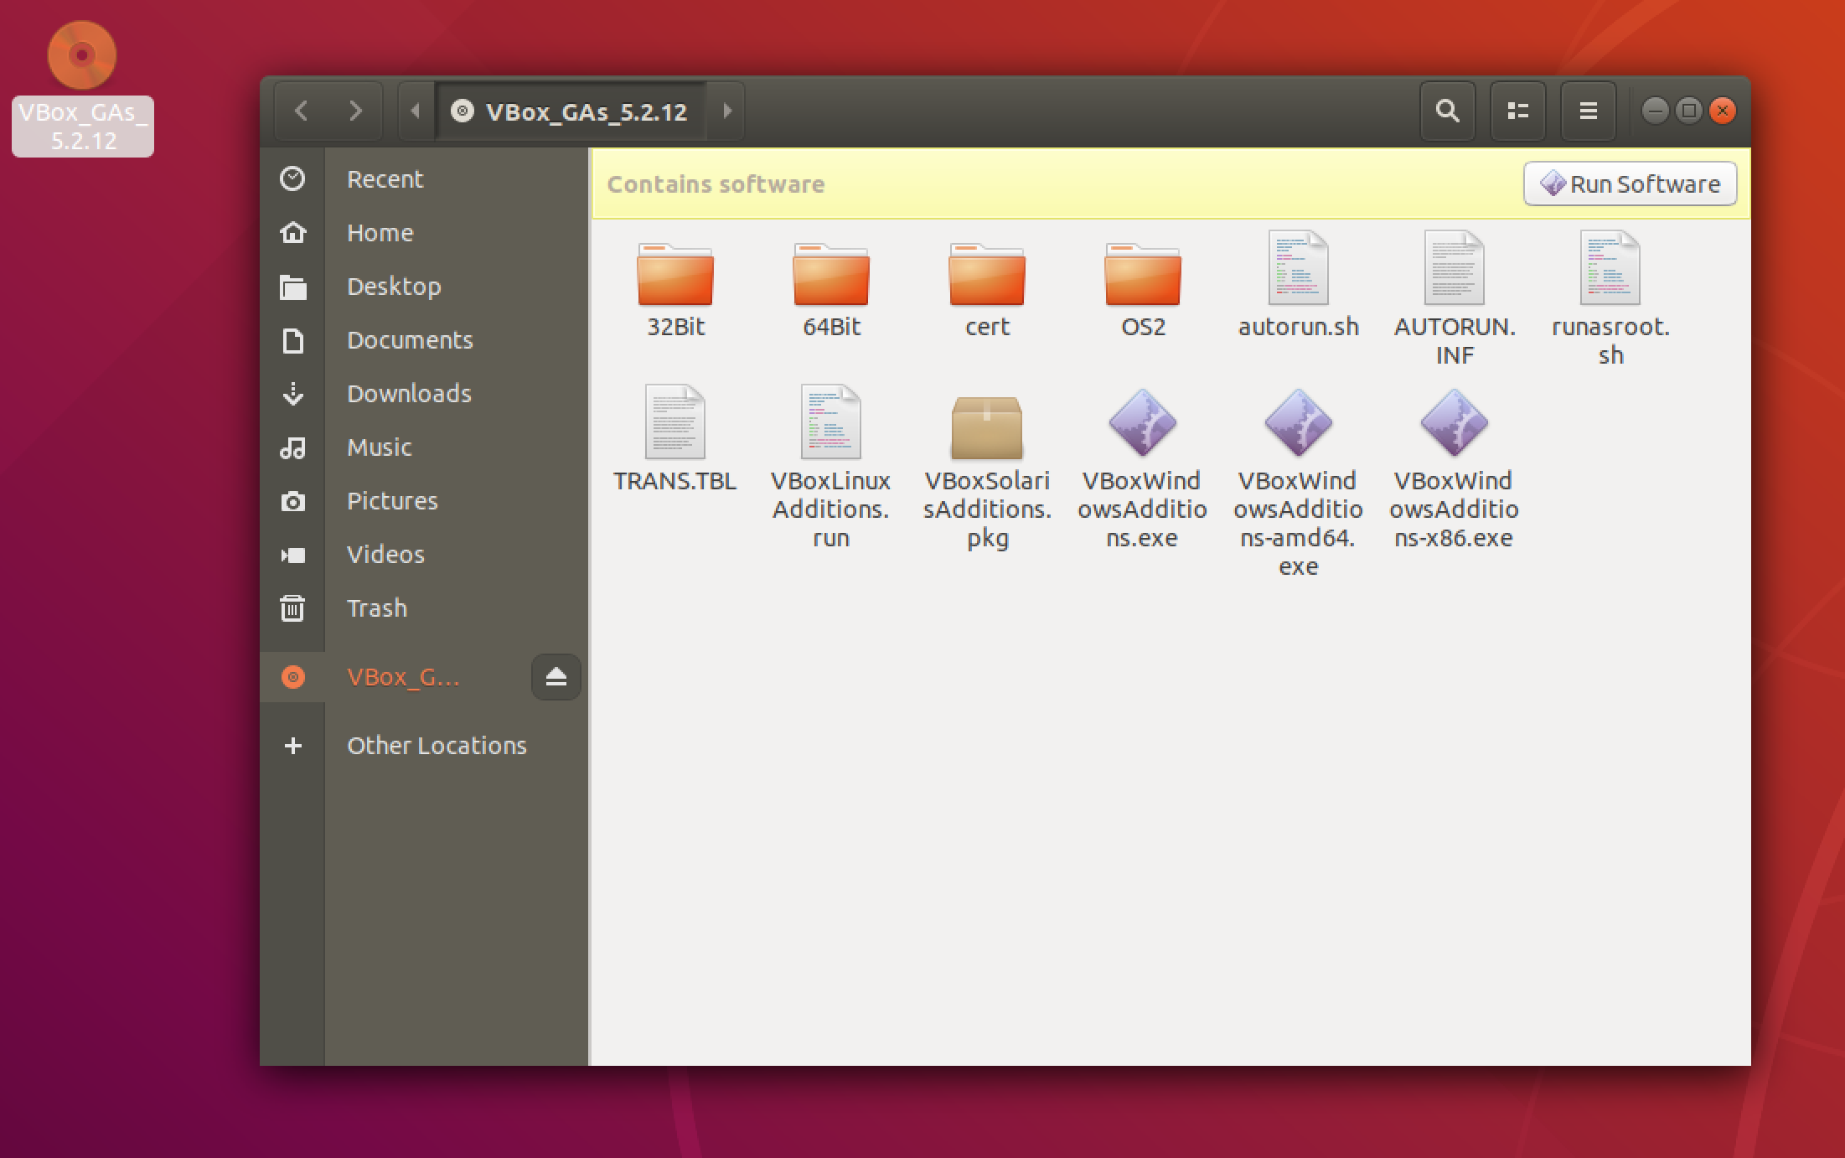This screenshot has width=1845, height=1158.
Task: Open the autorun.sh script file
Action: coord(1297,268)
